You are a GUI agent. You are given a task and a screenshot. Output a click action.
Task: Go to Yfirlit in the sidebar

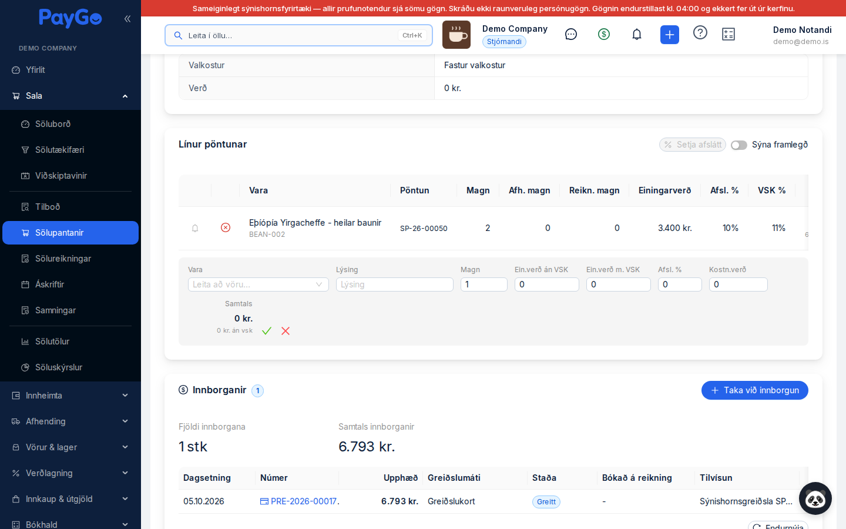point(70,70)
